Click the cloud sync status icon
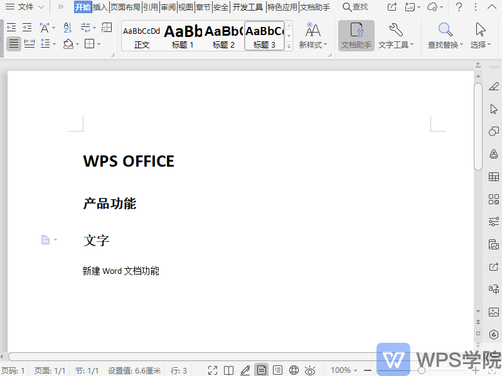This screenshot has height=376, width=502. click(432, 7)
